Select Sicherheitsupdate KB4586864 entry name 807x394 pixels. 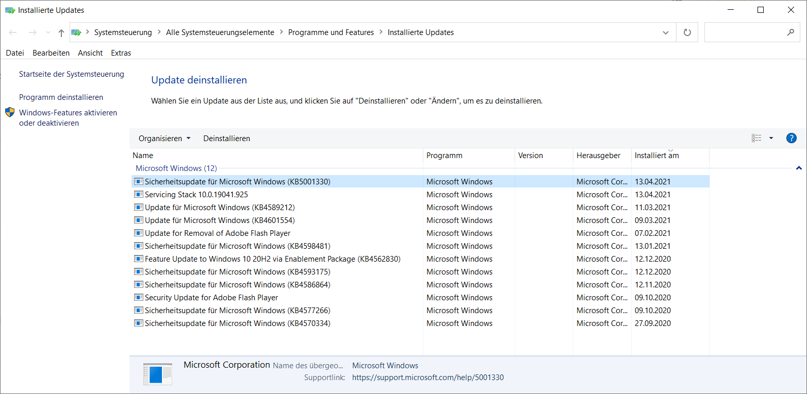point(238,285)
